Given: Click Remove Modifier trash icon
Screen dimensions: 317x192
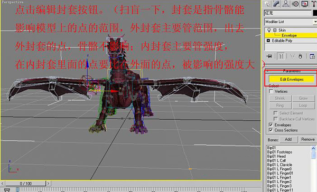Looking at the screenshot, I should tap(301, 56).
